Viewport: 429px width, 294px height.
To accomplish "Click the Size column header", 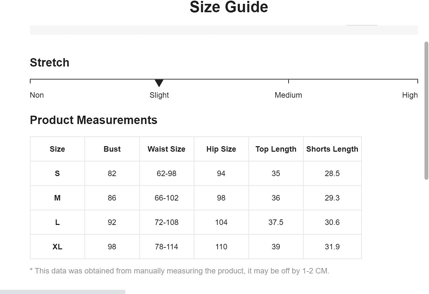I will coord(58,149).
